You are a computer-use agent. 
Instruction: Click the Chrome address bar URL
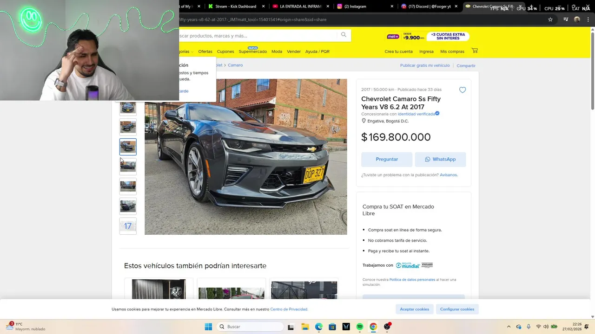tap(253, 19)
